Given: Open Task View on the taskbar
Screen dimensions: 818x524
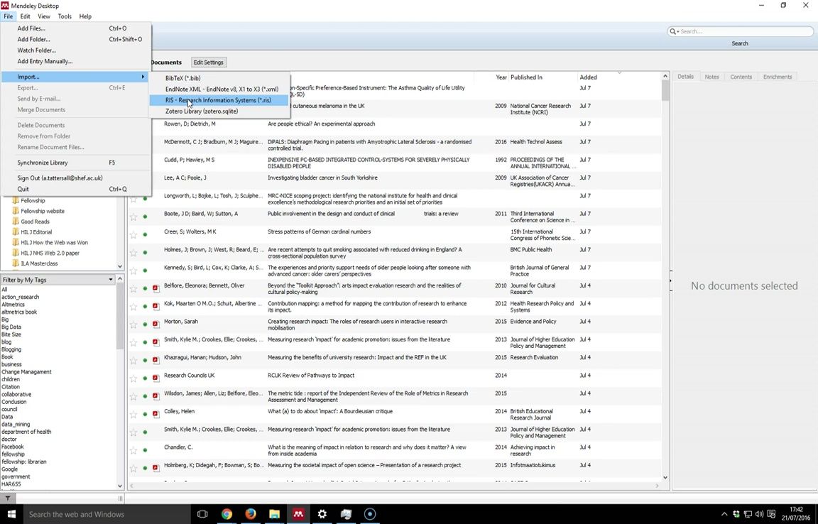Looking at the screenshot, I should pyautogui.click(x=202, y=514).
